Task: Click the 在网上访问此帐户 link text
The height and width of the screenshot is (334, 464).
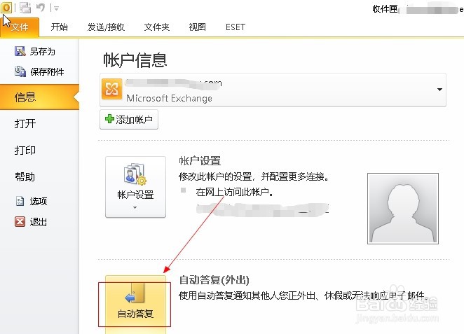Action: 235,192
